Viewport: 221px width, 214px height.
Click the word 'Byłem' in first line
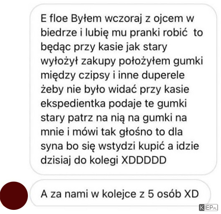pos(86,19)
